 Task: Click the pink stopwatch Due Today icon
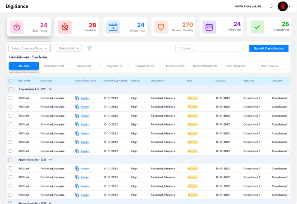[16, 27]
